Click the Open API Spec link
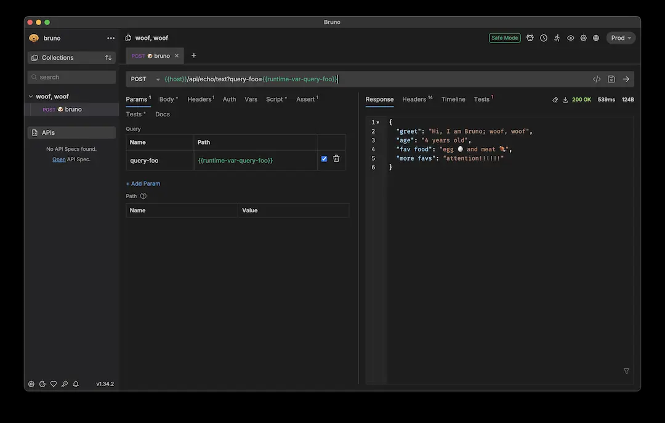The height and width of the screenshot is (423, 665). 59,159
